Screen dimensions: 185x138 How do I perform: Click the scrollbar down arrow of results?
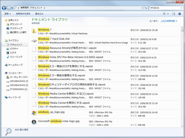click(182, 126)
